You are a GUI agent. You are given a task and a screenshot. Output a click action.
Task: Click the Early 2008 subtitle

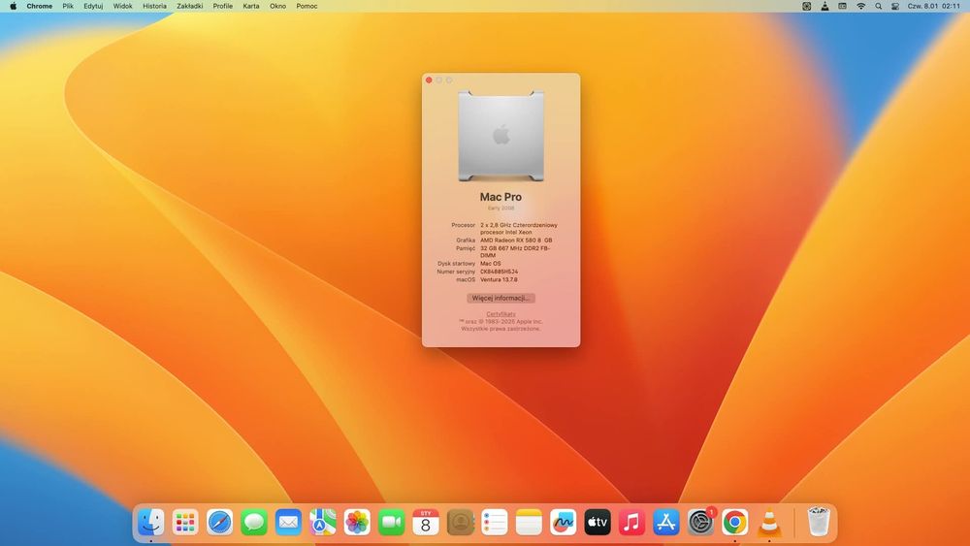501,209
